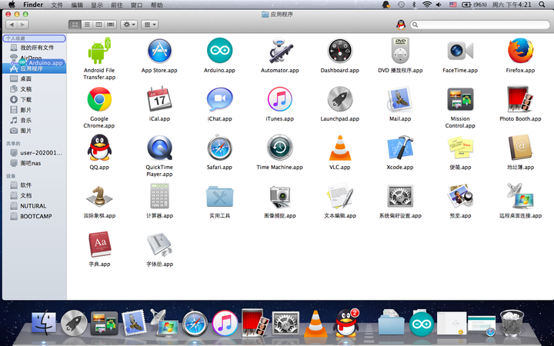Click the Finder window search field
The image size is (554, 346).
tap(480, 25)
